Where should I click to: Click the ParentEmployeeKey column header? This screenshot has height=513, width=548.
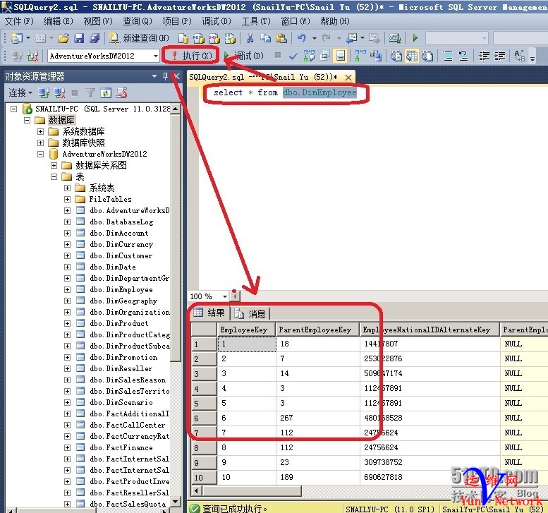pos(317,330)
